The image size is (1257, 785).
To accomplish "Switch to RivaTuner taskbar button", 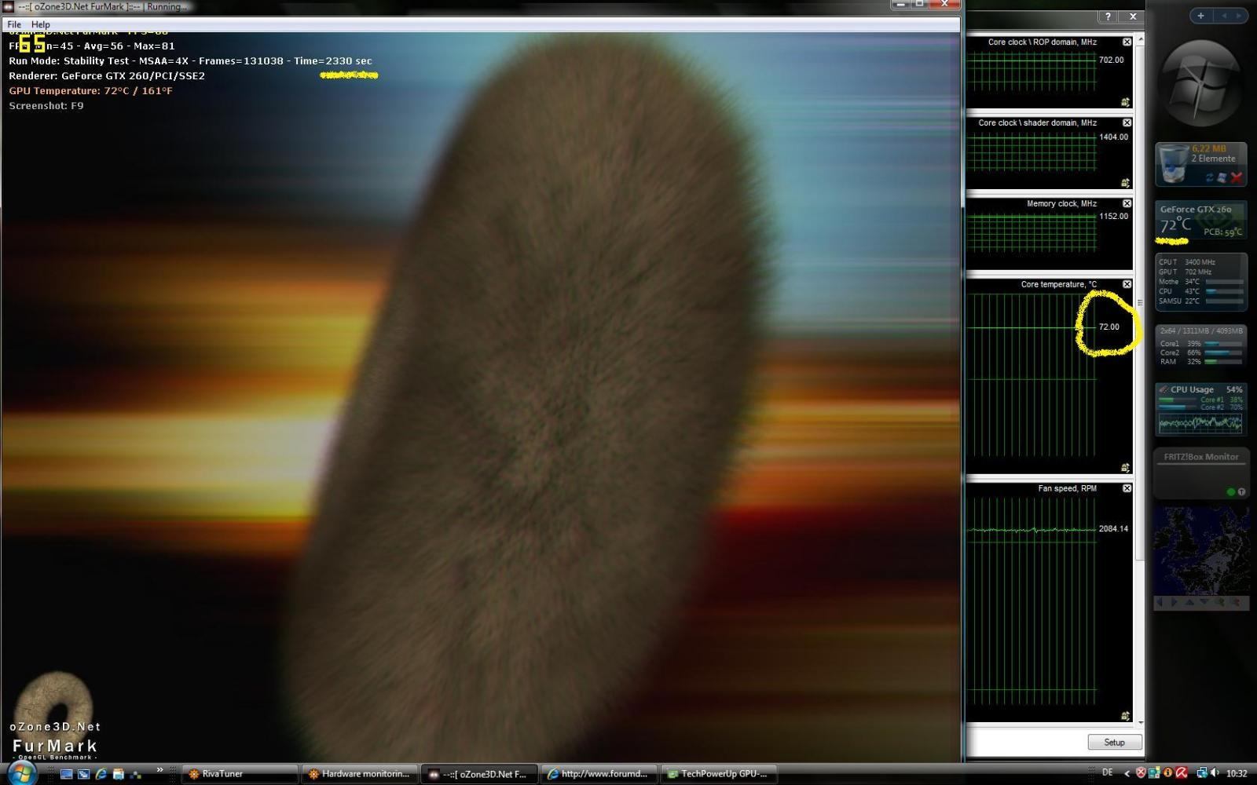I will pos(240,774).
